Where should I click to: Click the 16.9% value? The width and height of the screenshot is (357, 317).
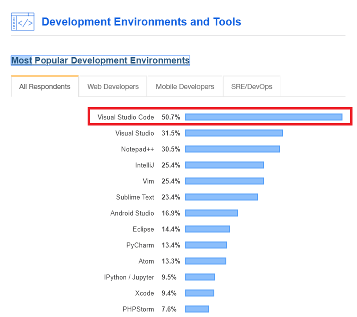[171, 213]
